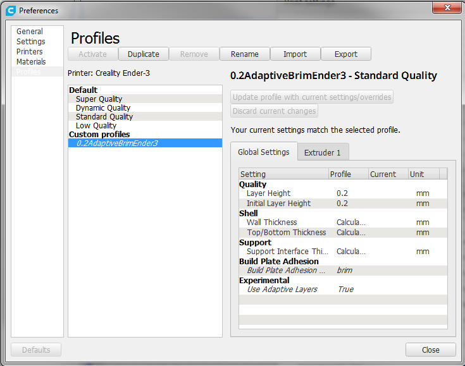Go to the Materials preferences page
This screenshot has width=465, height=366.
31,62
